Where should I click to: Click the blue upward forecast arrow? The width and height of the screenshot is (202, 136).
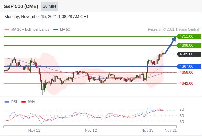170,46
